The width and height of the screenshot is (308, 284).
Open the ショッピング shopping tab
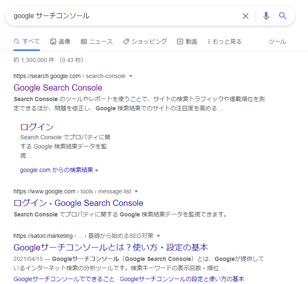[x=145, y=42]
